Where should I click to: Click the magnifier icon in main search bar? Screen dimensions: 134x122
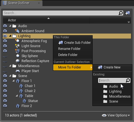click(121, 13)
